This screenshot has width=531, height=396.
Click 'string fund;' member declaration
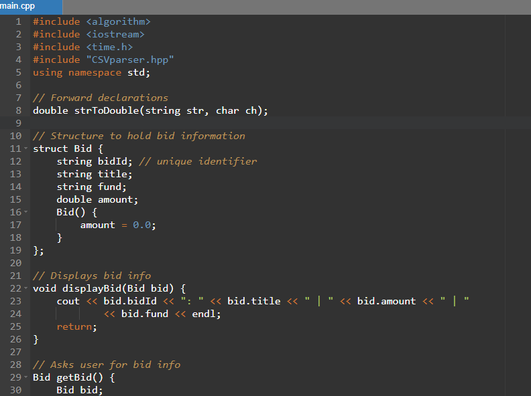(91, 187)
